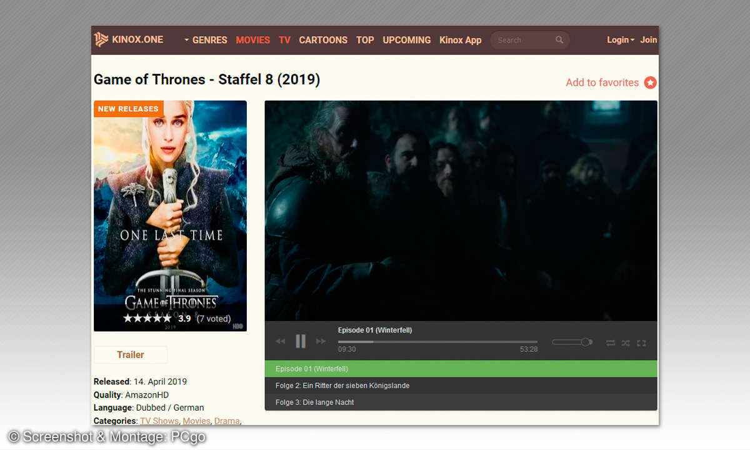Viewport: 750px width, 450px height.
Task: Open the TV Shows category link
Action: click(159, 421)
